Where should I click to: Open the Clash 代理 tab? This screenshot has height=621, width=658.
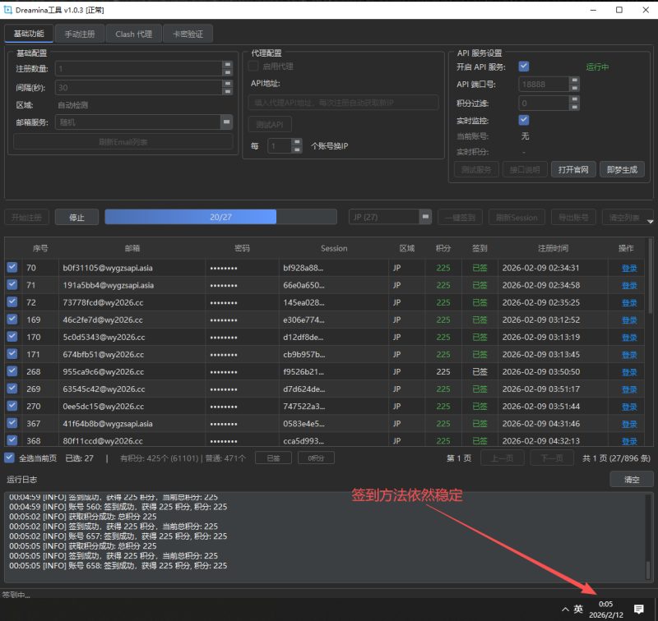[x=133, y=34]
